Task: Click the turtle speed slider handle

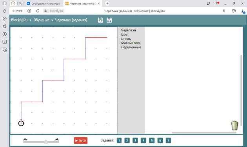Action: [46, 141]
